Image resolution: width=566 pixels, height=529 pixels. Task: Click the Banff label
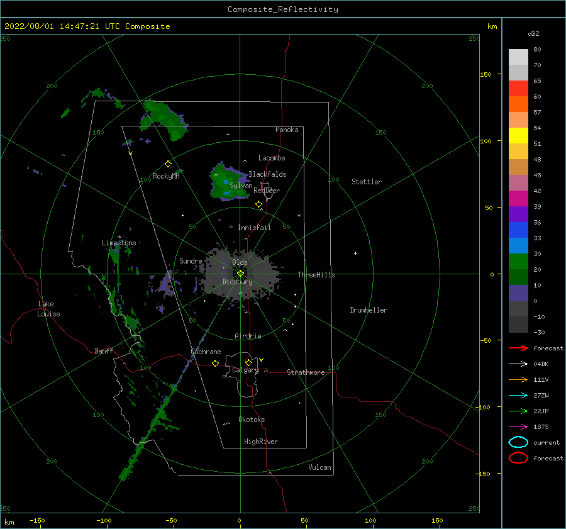click(104, 350)
